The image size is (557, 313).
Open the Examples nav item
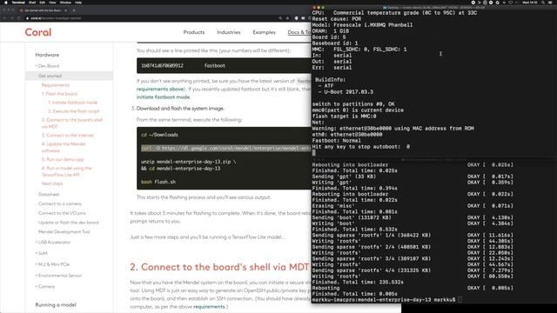[x=264, y=32]
